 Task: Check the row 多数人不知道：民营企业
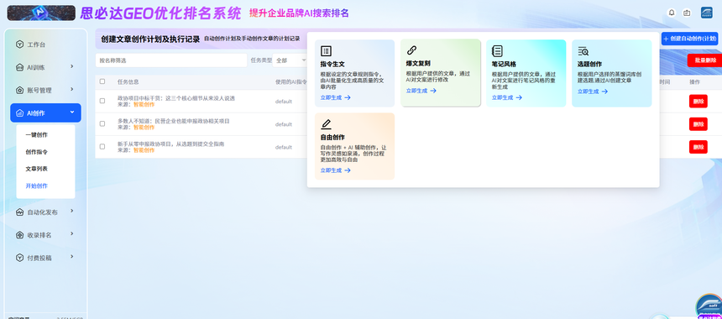102,124
